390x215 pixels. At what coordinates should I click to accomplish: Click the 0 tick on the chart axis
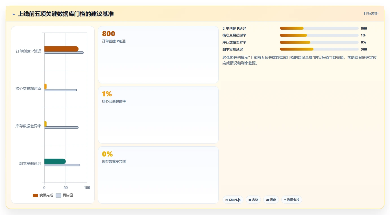[x=44, y=188]
